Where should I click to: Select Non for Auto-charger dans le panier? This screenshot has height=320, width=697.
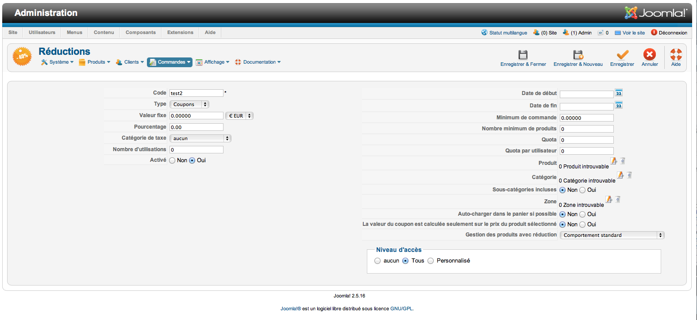click(x=562, y=214)
